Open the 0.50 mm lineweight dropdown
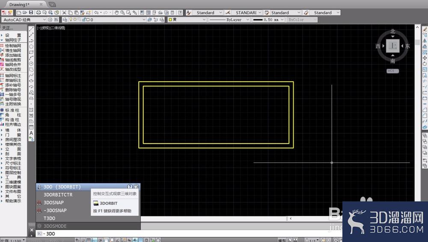The height and width of the screenshot is (242, 428). click(x=282, y=20)
